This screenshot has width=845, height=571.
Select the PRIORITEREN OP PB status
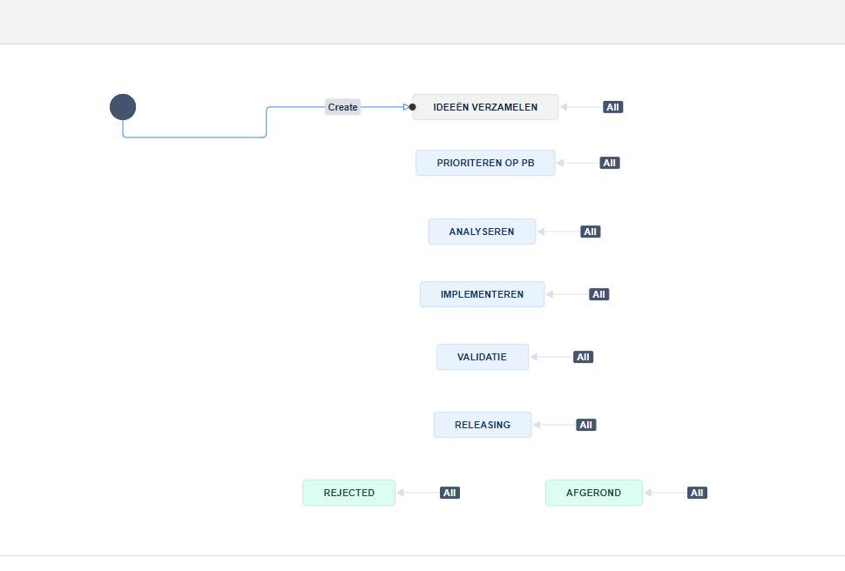tap(485, 163)
